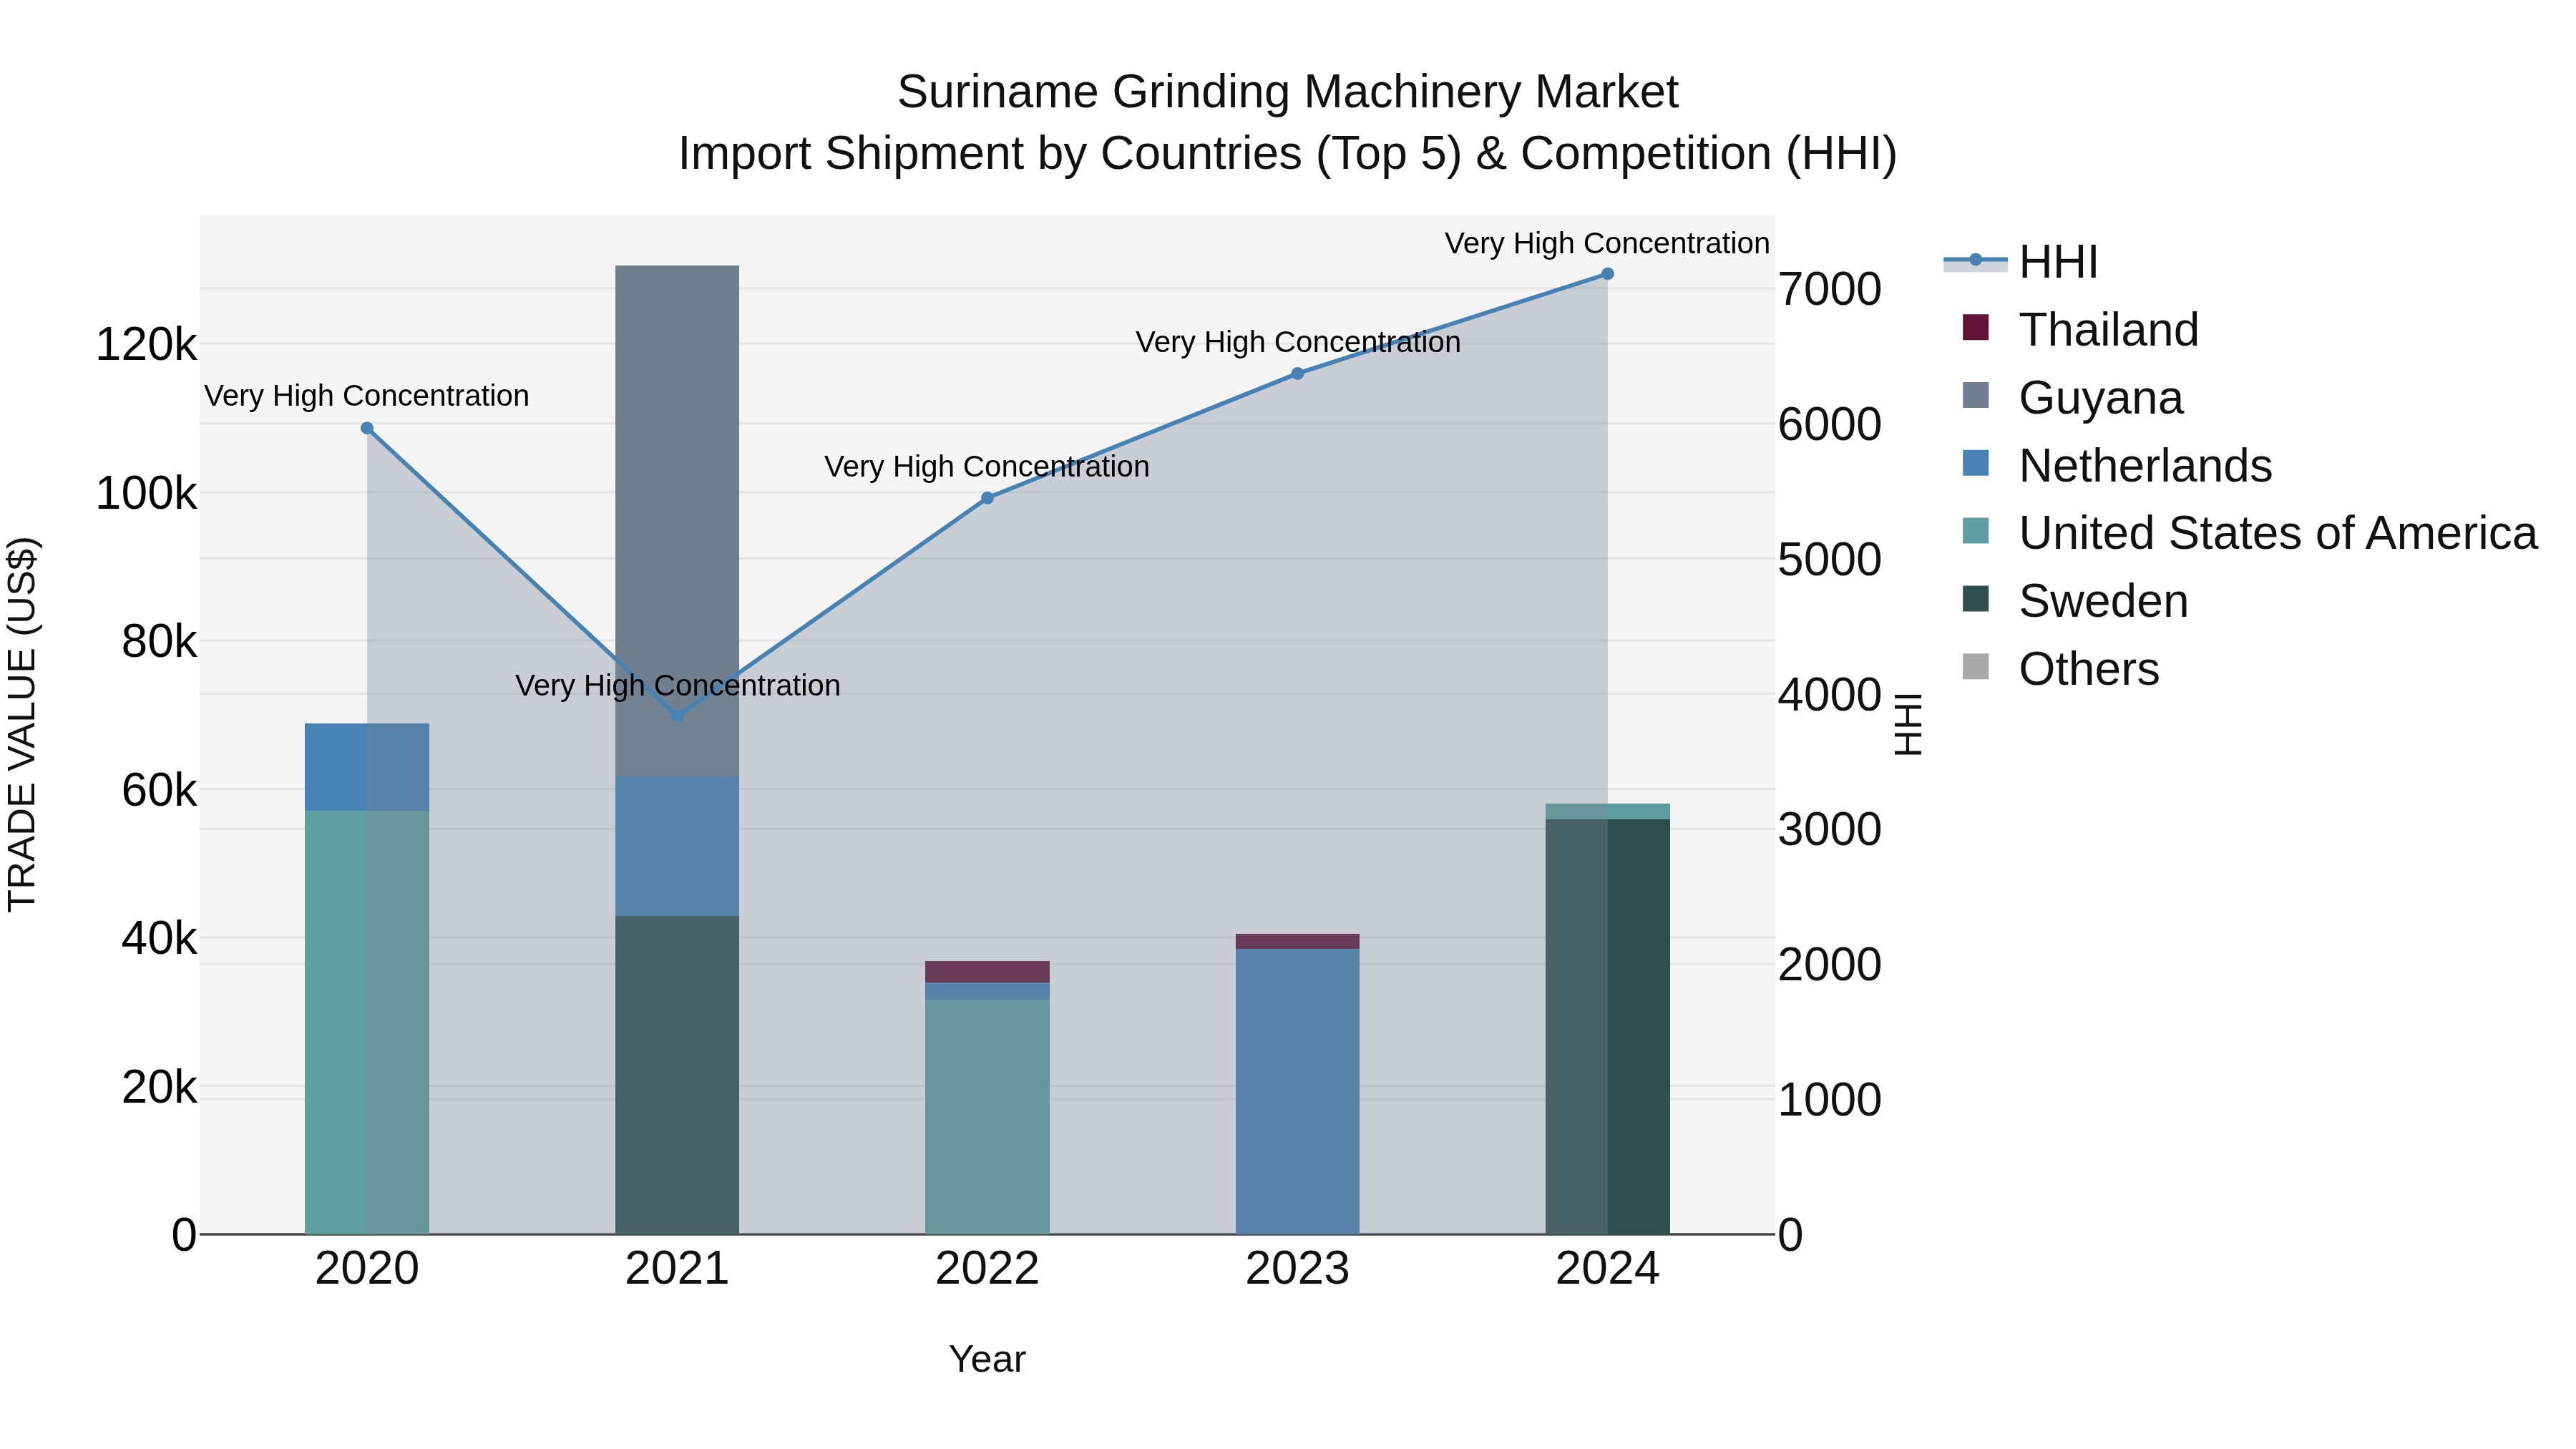Viewport: 2576px width, 1449px height.
Task: Click the United States bar segment in 2020
Action: [367, 1022]
